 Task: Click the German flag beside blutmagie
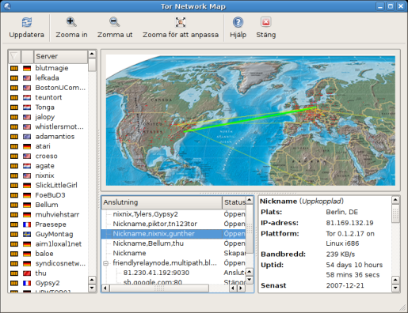coord(27,68)
